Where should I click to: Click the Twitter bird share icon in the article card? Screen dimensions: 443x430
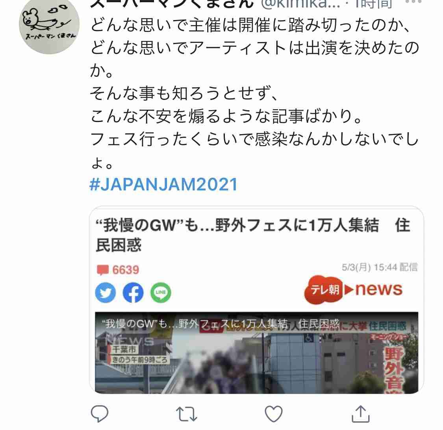coord(106,292)
